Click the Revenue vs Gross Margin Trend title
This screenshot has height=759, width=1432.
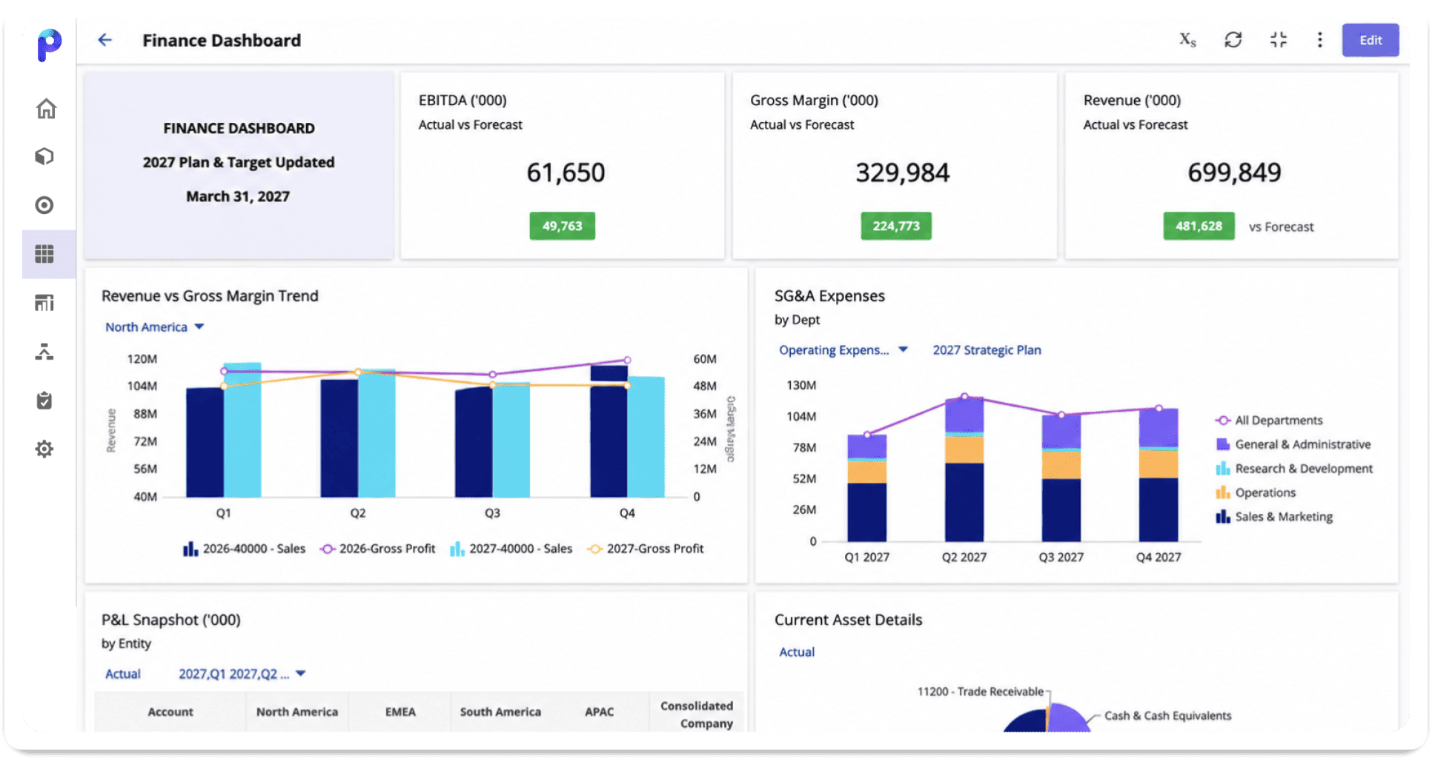[x=210, y=296]
